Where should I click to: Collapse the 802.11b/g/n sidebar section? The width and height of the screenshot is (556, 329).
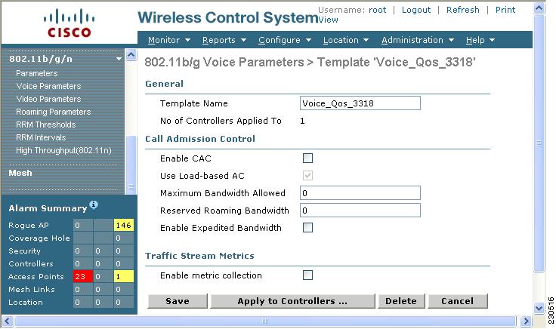click(119, 59)
